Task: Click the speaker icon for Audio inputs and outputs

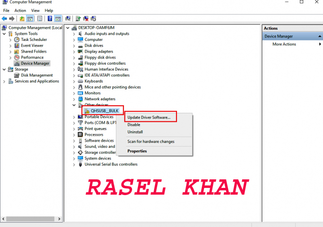Action: coord(80,34)
